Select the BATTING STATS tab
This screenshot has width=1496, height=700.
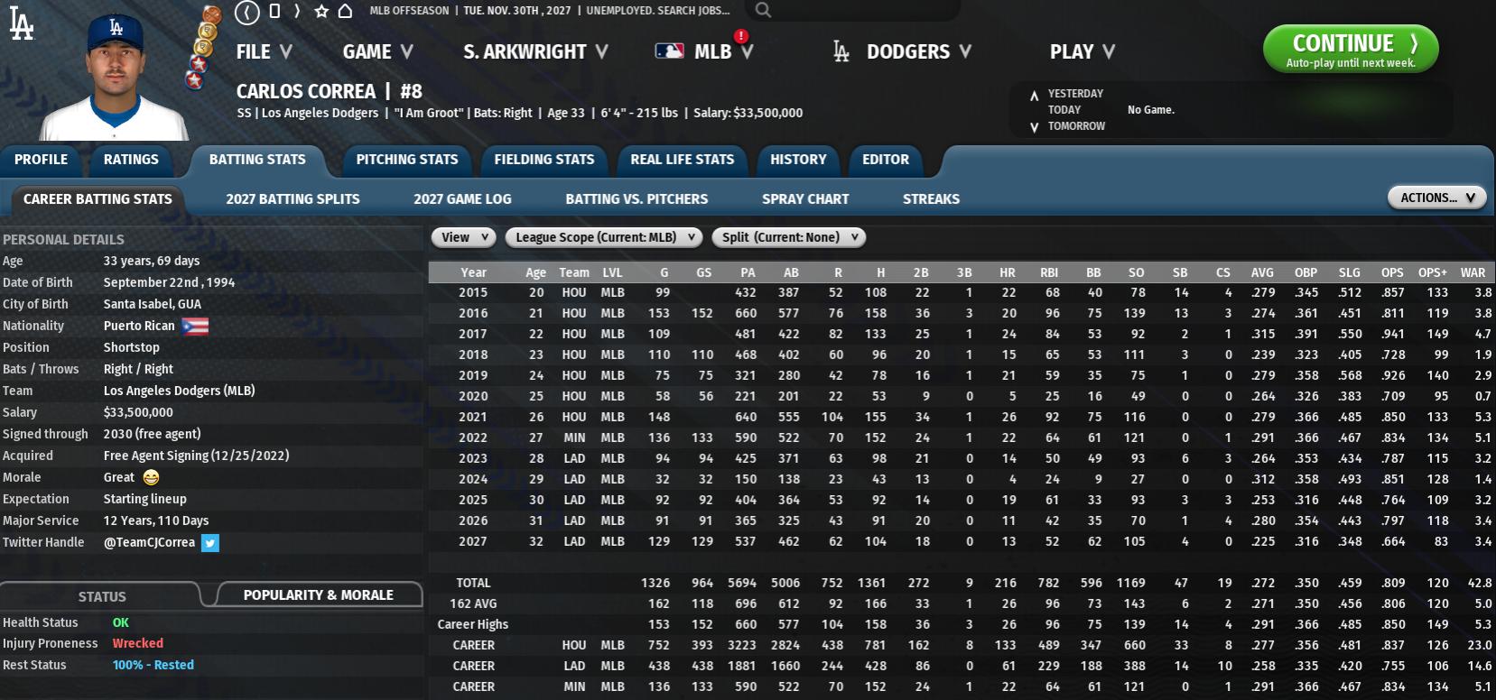pos(257,160)
